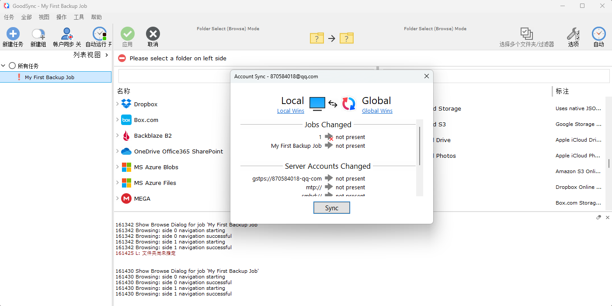Open the View (视图) menu
Image resolution: width=612 pixels, height=306 pixels.
(x=44, y=17)
